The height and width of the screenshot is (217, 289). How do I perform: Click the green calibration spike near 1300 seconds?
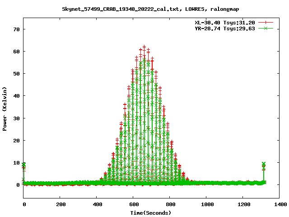[x=264, y=173]
